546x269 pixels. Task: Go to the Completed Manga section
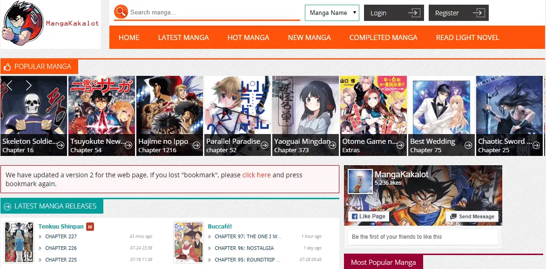click(x=383, y=38)
